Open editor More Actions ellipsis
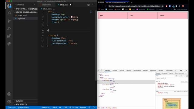 pos(93,5)
